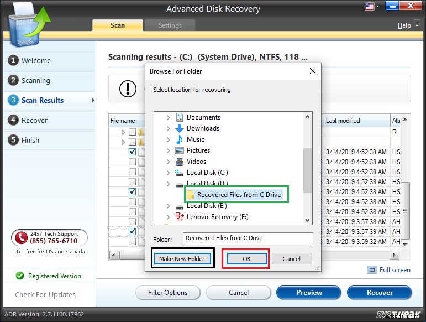
Task: Toggle the first folder row checkbox
Action: pyautogui.click(x=132, y=132)
